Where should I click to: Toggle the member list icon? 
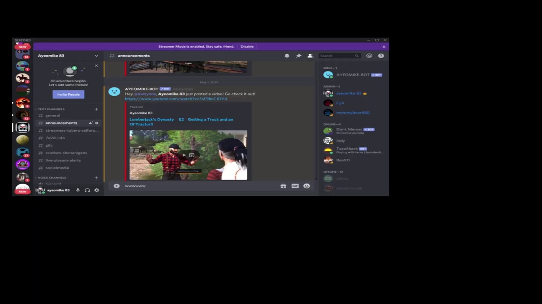tap(310, 56)
